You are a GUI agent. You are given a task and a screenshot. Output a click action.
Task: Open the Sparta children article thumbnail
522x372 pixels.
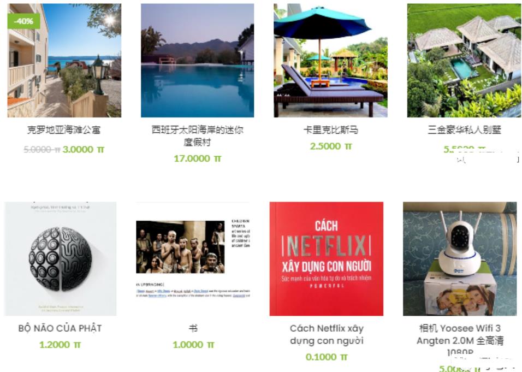pyautogui.click(x=193, y=258)
